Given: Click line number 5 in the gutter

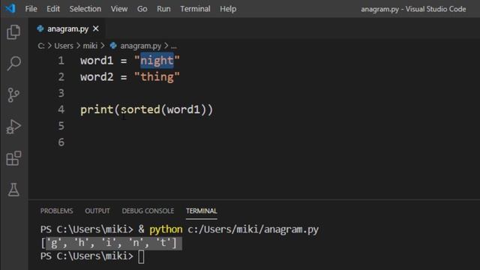Looking at the screenshot, I should (x=61, y=126).
